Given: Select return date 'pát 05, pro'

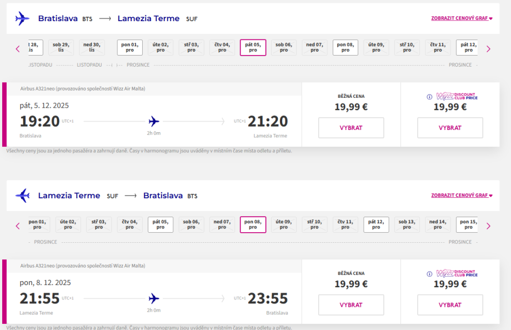Looking at the screenshot, I should [161, 225].
